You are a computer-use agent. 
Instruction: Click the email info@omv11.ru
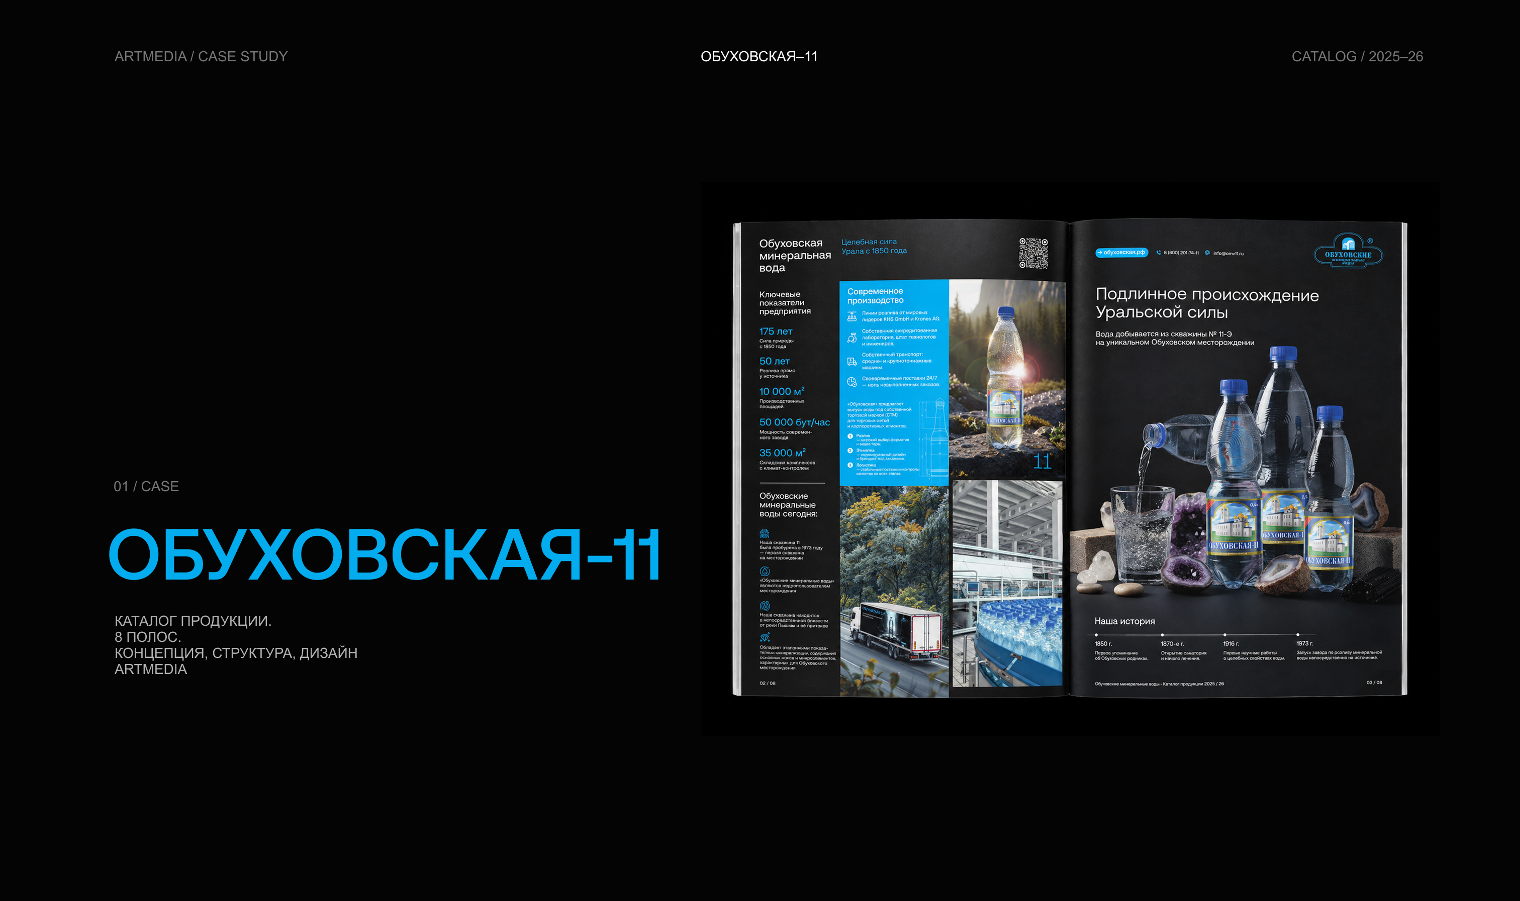coord(1228,253)
